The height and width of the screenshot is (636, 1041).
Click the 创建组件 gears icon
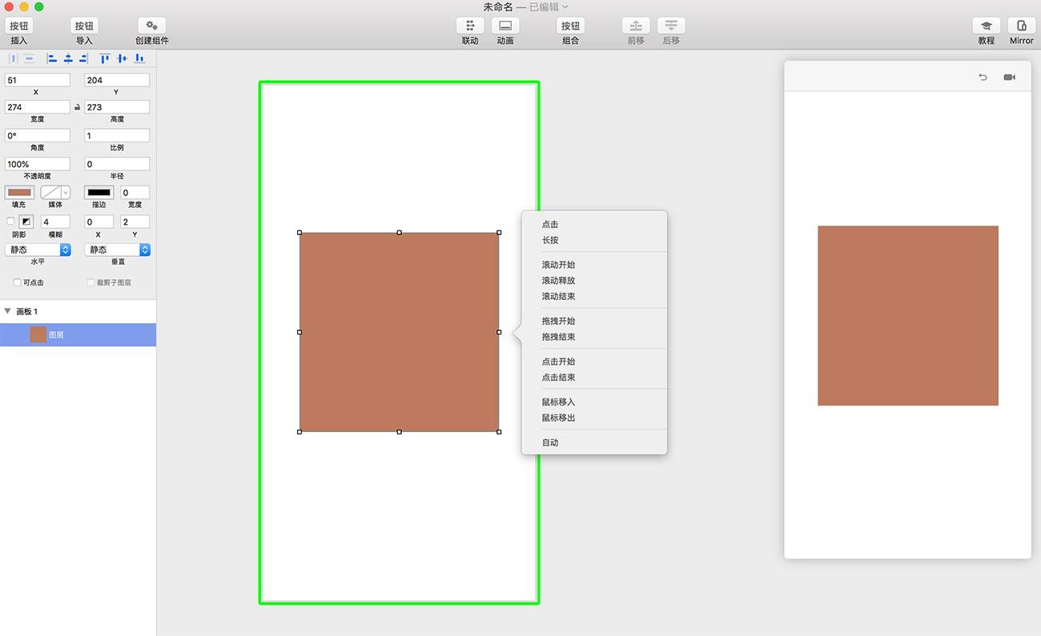click(151, 26)
